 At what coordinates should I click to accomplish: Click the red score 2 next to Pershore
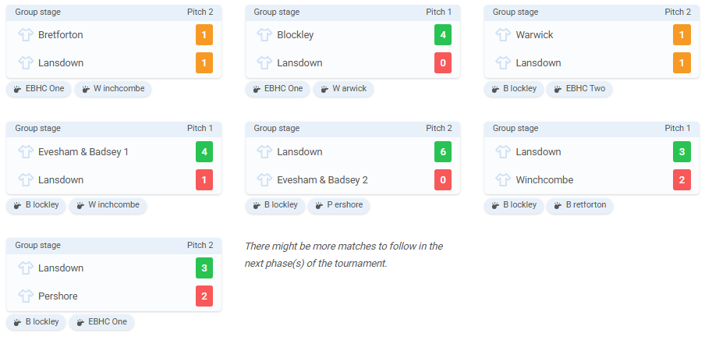click(204, 296)
